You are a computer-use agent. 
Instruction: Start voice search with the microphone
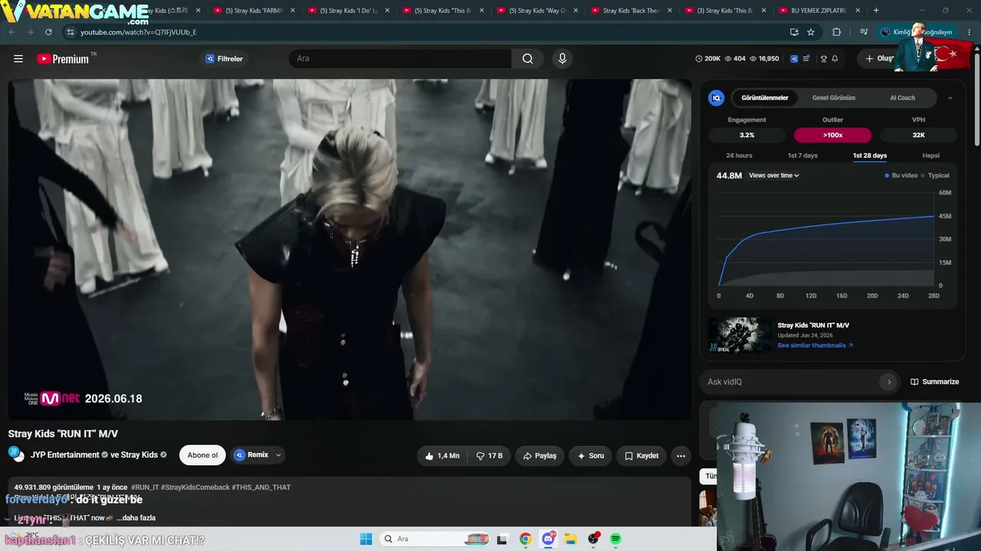point(563,59)
